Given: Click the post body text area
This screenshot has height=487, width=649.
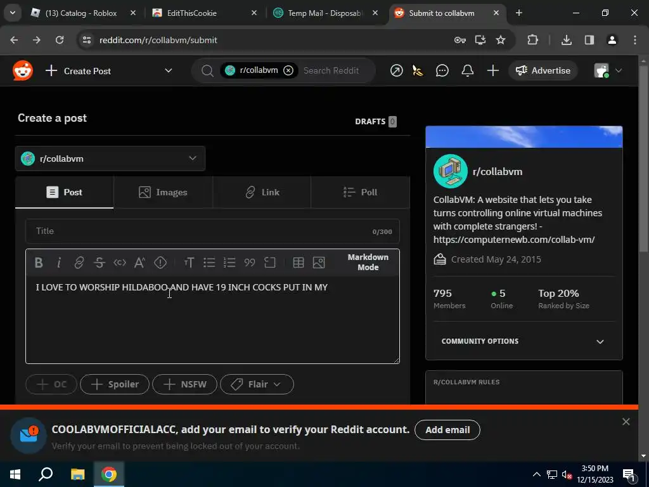Looking at the screenshot, I should 212,320.
